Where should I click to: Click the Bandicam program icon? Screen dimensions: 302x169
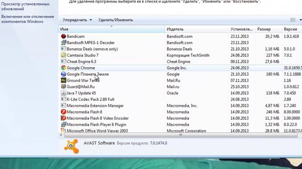(63, 36)
